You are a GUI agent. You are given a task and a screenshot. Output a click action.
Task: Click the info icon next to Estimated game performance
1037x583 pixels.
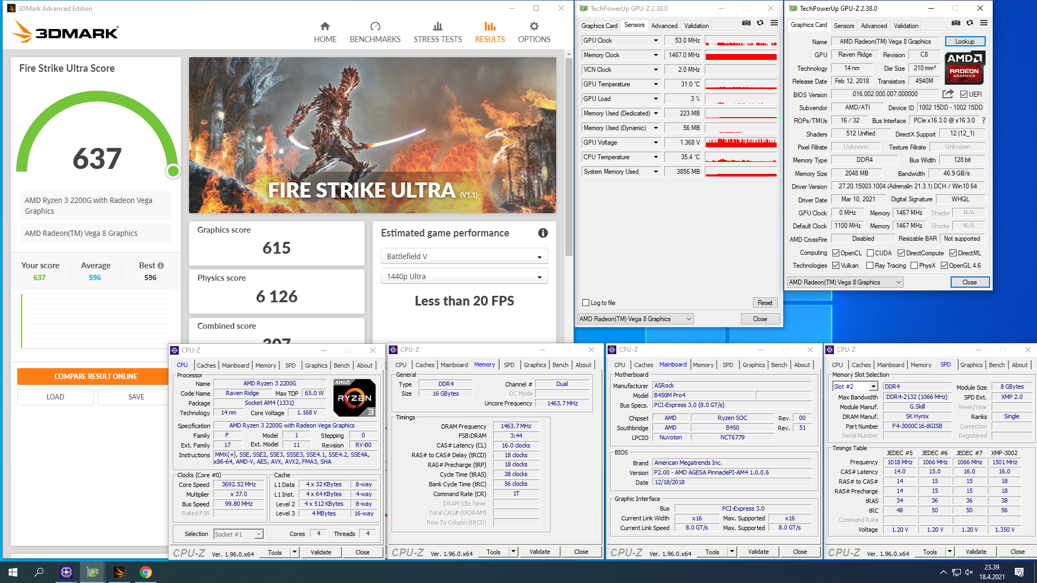(x=543, y=233)
